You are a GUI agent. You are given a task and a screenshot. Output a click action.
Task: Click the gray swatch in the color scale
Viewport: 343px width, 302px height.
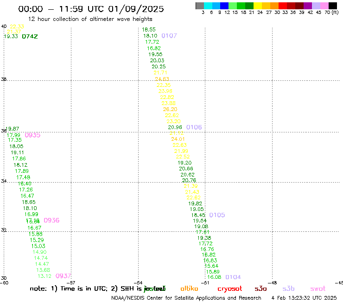(x=200, y=6)
